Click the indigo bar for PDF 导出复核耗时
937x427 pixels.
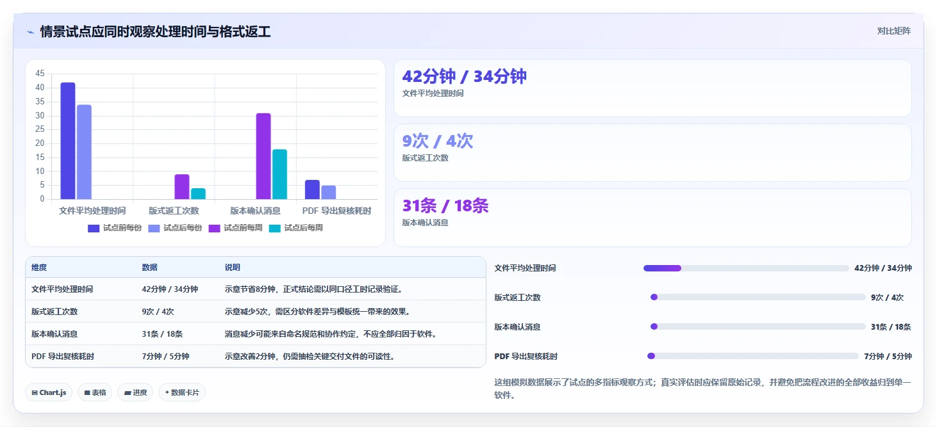(312, 189)
